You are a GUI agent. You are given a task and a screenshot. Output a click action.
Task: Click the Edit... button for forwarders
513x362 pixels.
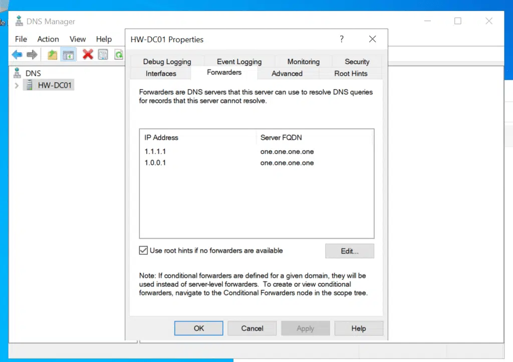pos(350,251)
